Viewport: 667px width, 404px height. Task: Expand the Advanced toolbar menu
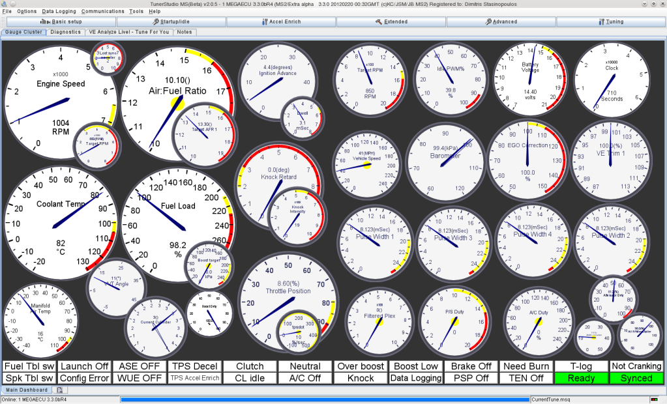coord(501,22)
